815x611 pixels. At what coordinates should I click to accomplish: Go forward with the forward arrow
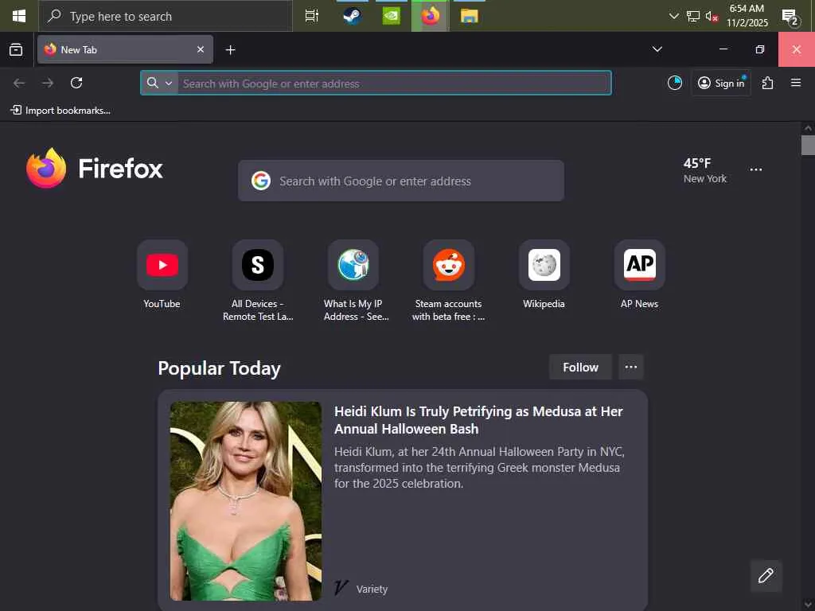click(48, 83)
